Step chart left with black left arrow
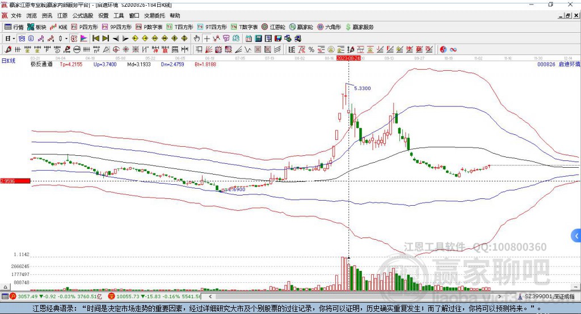 tap(116, 39)
